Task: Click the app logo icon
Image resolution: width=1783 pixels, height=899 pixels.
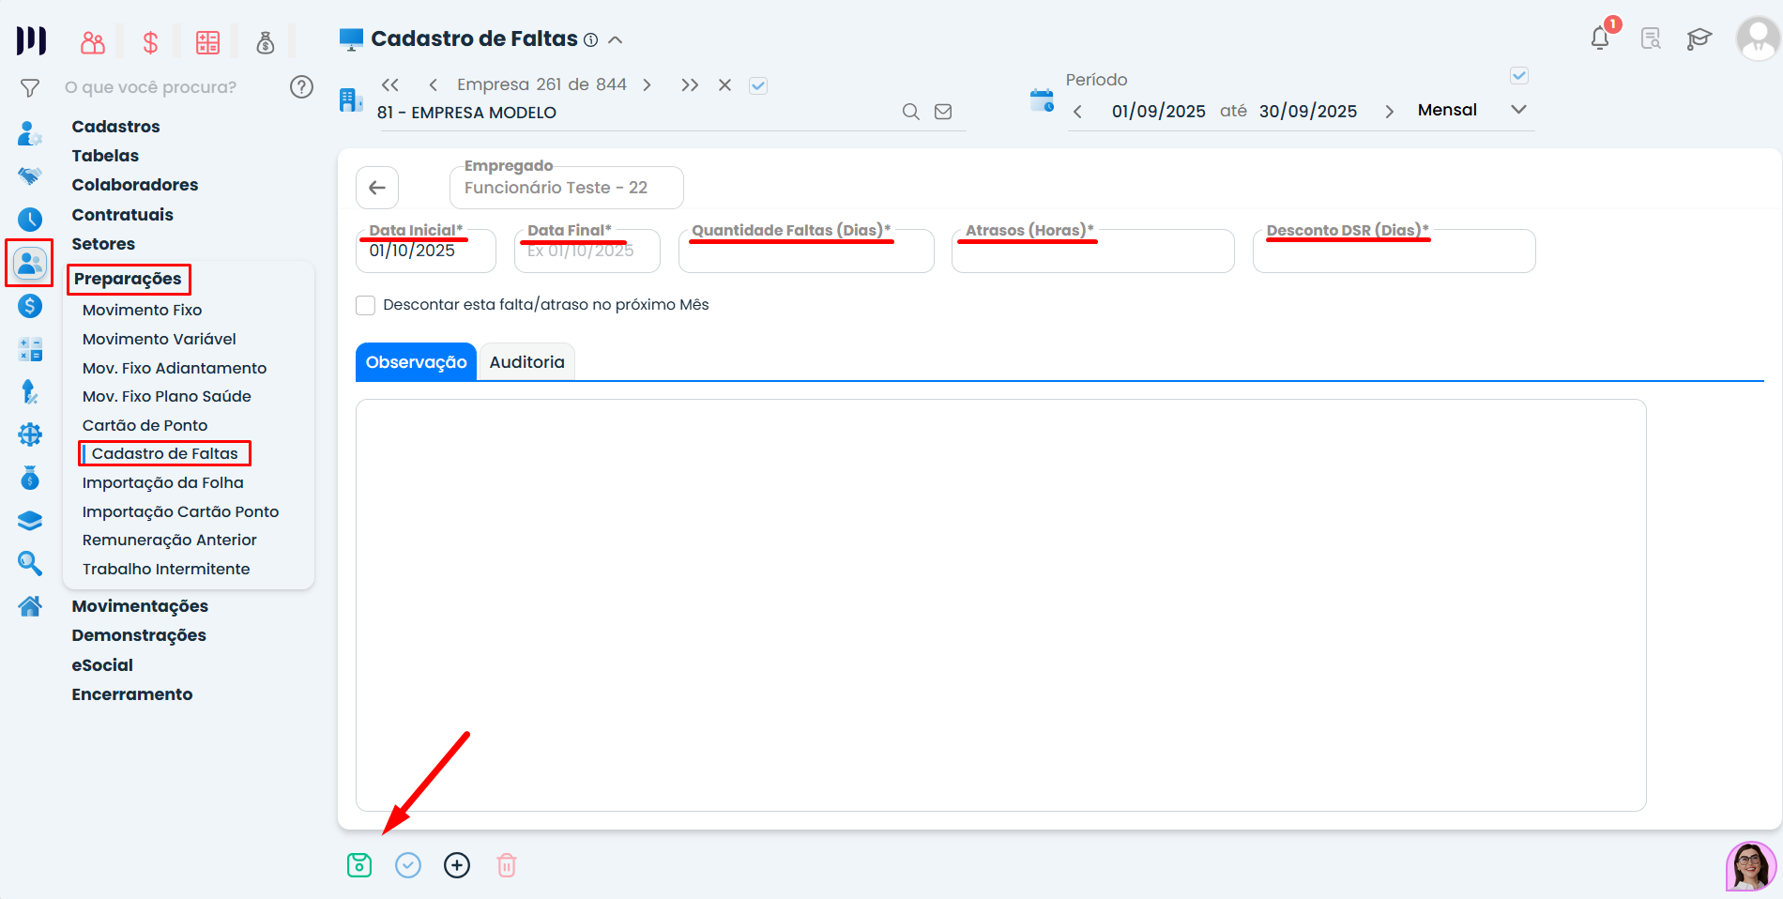Action: tap(31, 40)
